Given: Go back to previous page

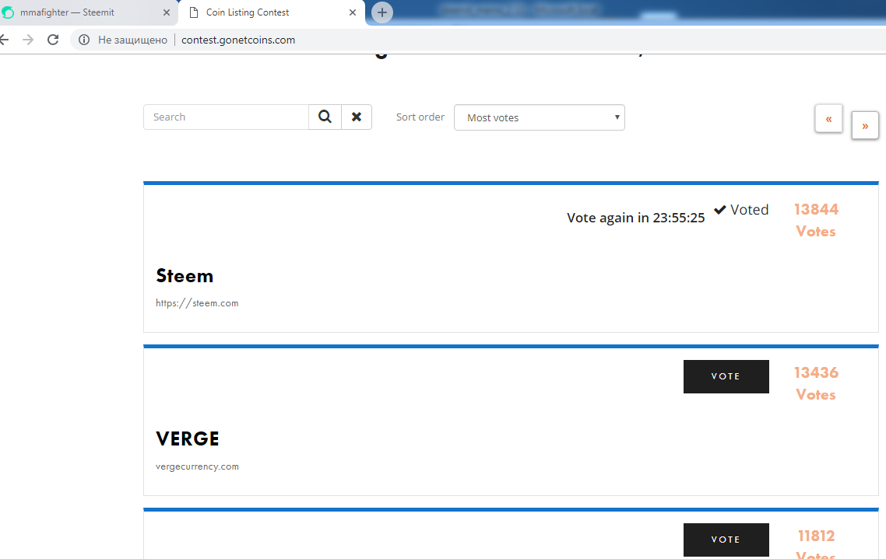Looking at the screenshot, I should click(5, 40).
